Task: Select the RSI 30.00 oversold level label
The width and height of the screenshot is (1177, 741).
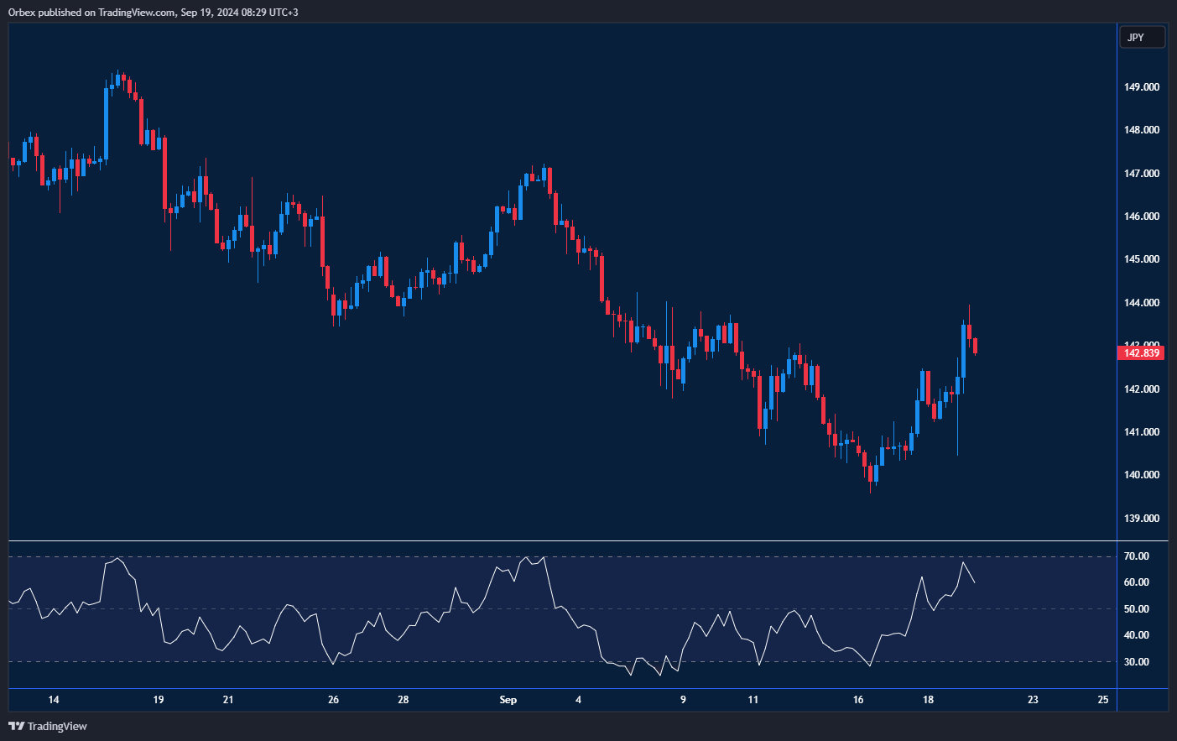Action: (1137, 662)
